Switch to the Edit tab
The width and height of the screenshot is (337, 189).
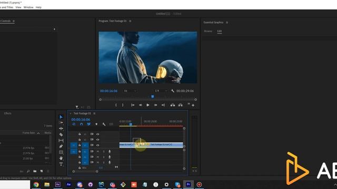(220, 31)
